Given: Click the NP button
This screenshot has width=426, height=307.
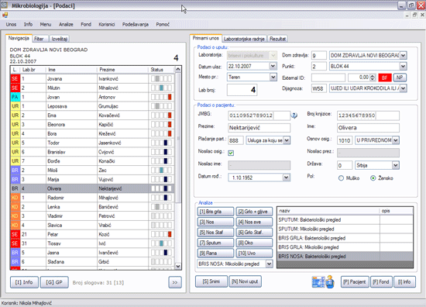Looking at the screenshot, I should 400,78.
